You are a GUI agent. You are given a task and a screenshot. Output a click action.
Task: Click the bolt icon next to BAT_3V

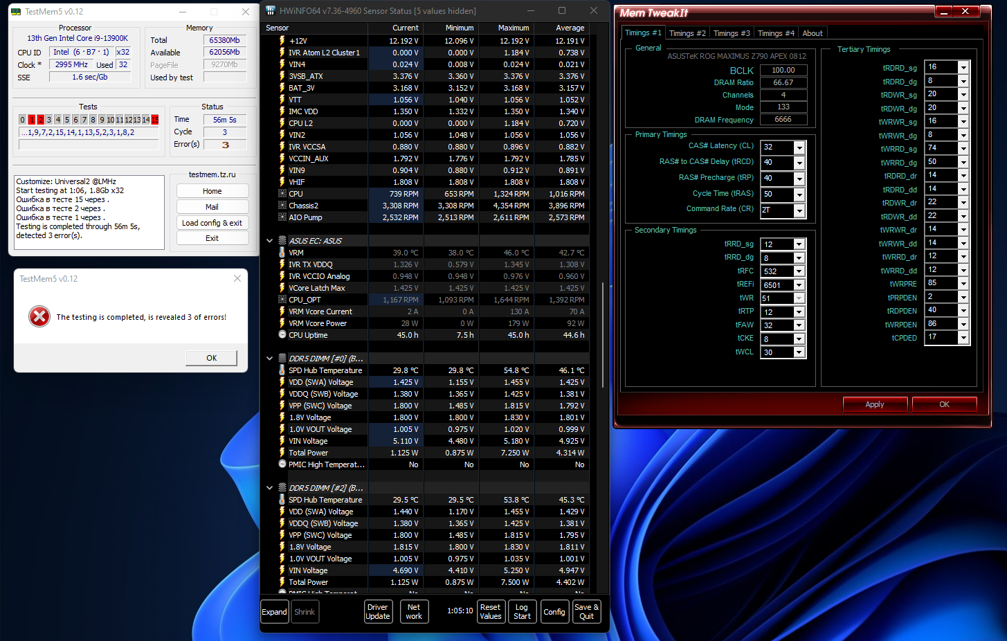(x=282, y=88)
